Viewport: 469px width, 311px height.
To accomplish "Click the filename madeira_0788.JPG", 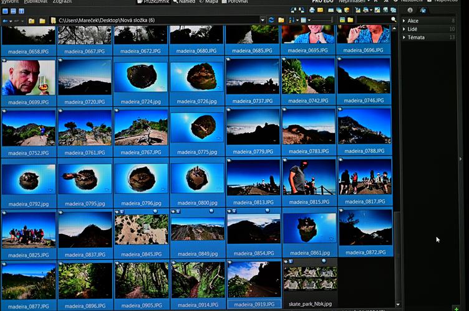I will tap(364, 151).
